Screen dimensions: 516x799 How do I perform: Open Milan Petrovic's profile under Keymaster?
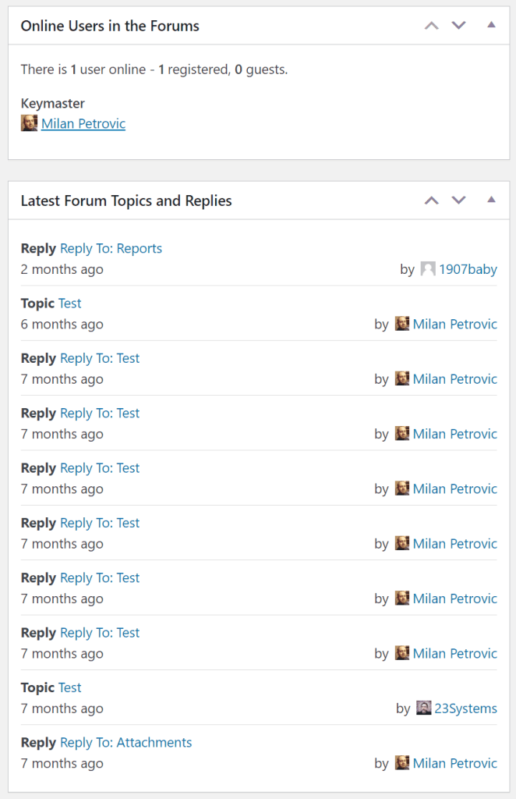coord(83,123)
